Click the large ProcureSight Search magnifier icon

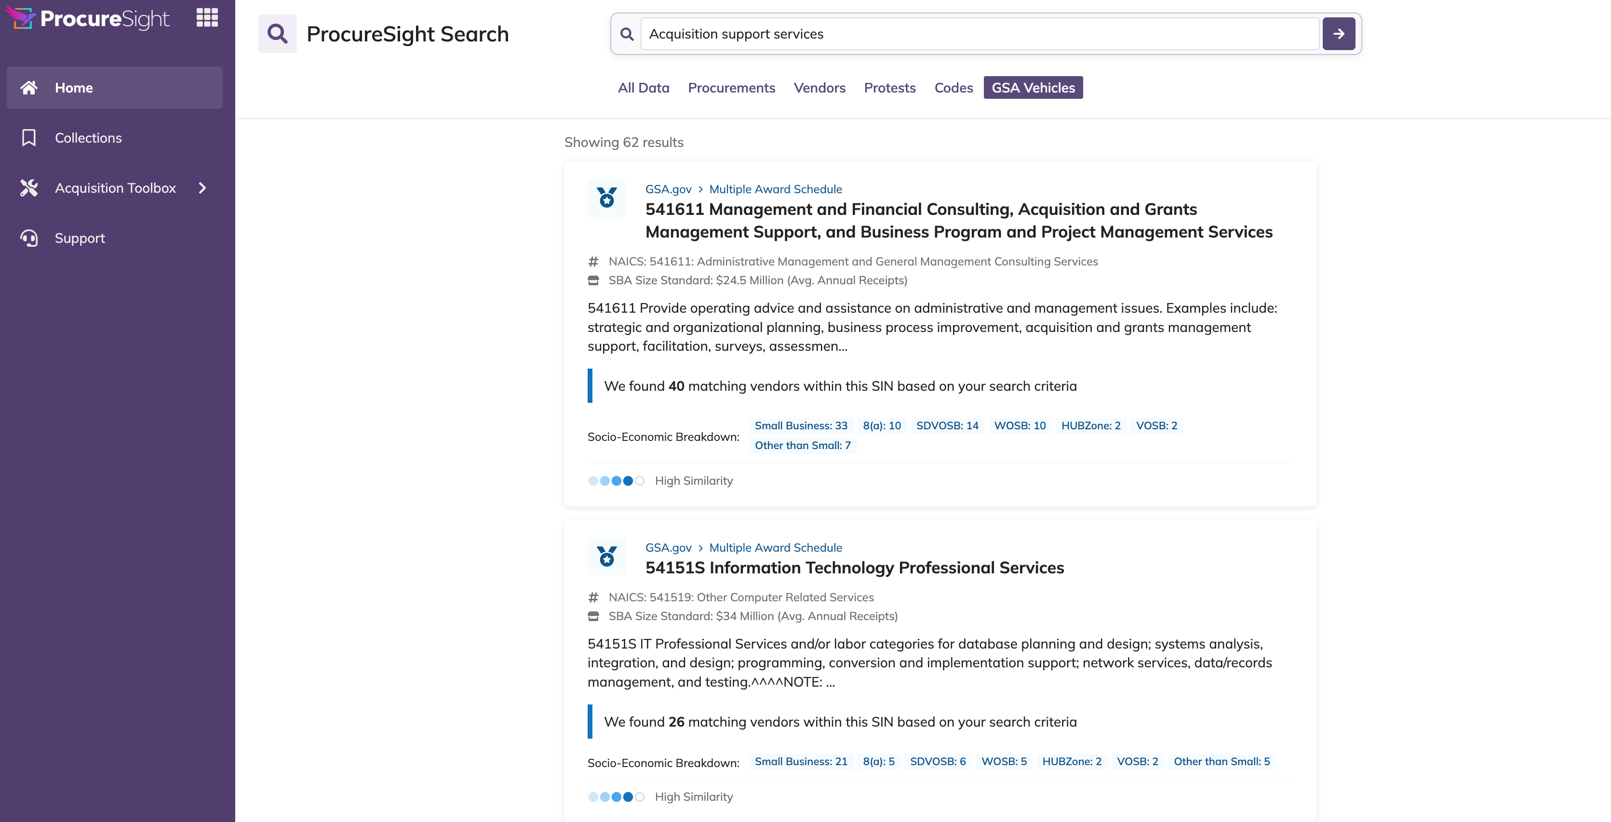pyautogui.click(x=278, y=34)
